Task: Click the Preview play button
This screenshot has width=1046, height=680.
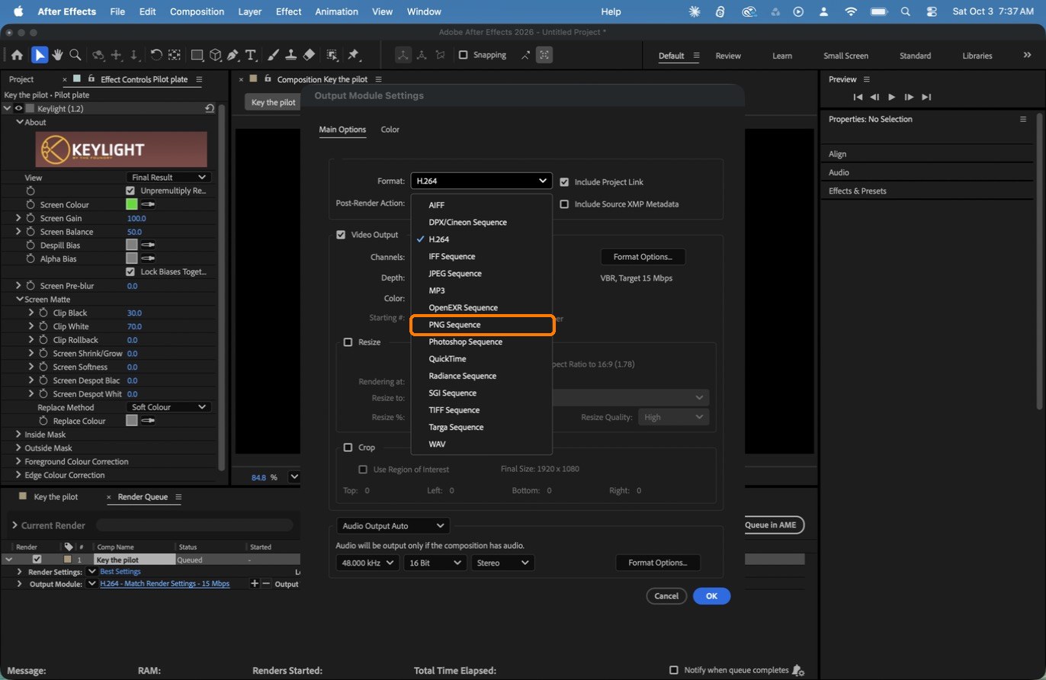Action: [892, 97]
